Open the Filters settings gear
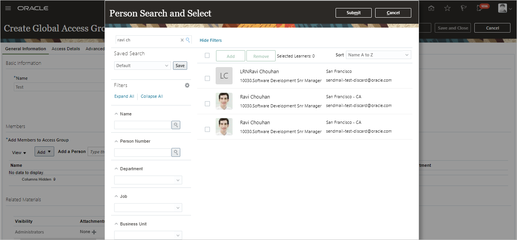 [187, 85]
